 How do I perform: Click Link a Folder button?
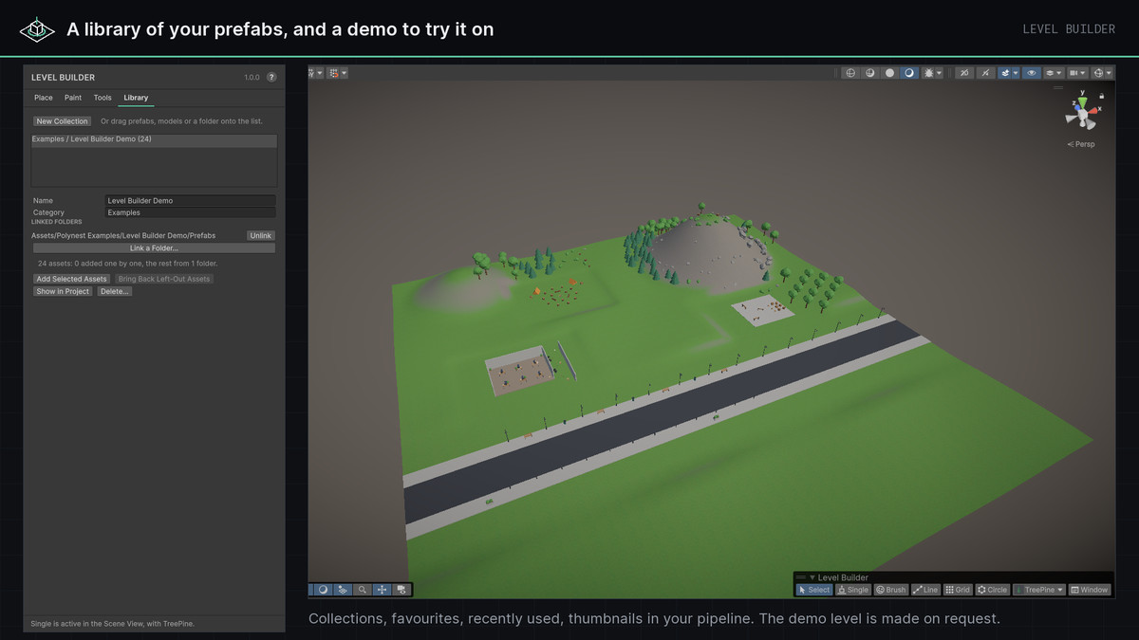154,248
